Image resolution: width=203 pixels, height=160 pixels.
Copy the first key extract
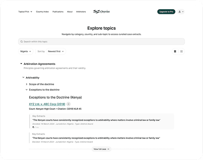(x=36, y=127)
